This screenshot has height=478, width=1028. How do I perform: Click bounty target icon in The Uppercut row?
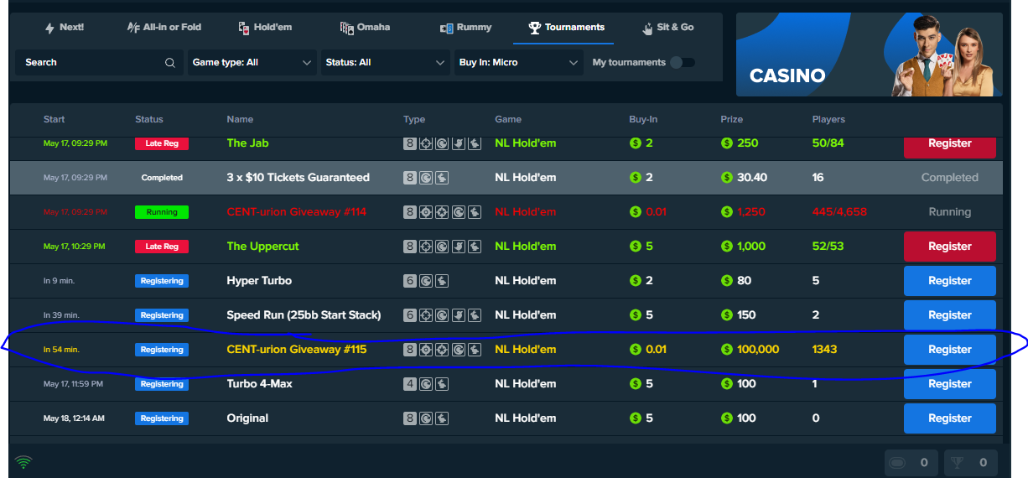tap(426, 247)
